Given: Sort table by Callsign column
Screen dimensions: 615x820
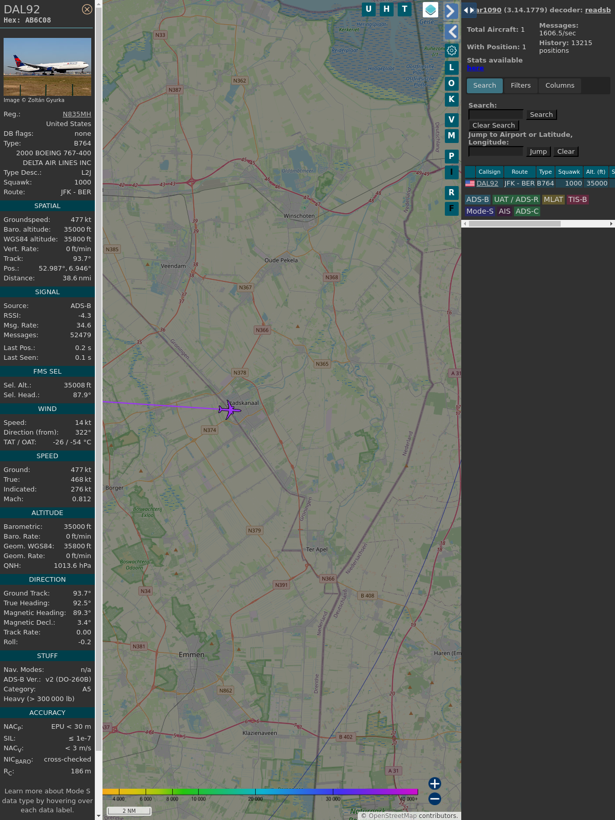Looking at the screenshot, I should tap(489, 172).
